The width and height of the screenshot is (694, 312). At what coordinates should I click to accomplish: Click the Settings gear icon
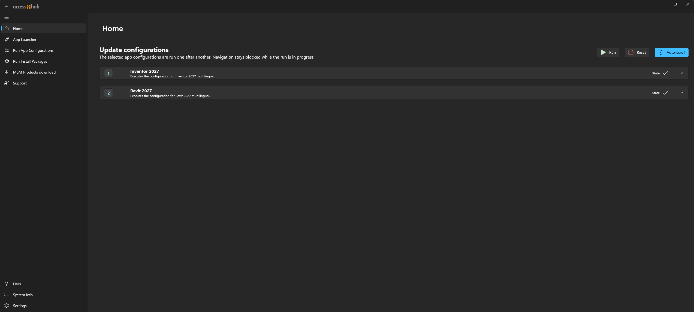(7, 305)
